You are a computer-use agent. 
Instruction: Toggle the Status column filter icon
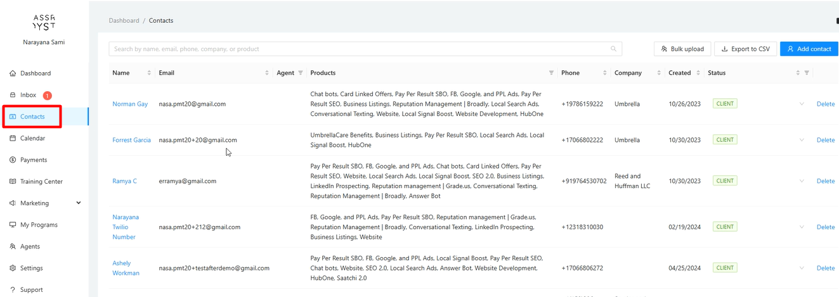point(807,73)
